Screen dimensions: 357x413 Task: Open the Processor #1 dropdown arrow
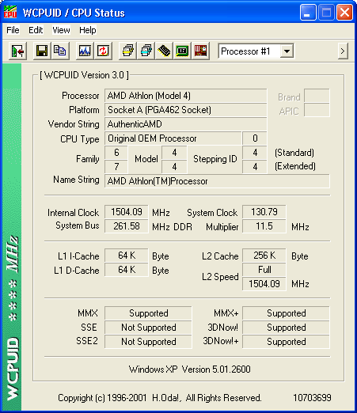[287, 51]
